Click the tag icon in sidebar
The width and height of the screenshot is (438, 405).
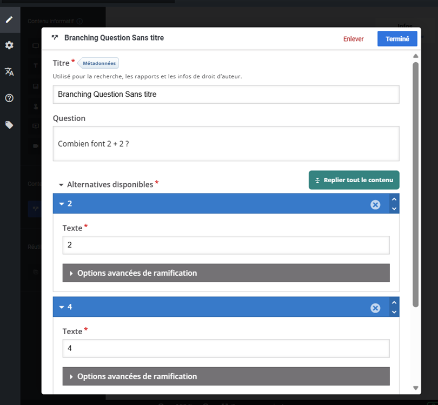pos(9,125)
